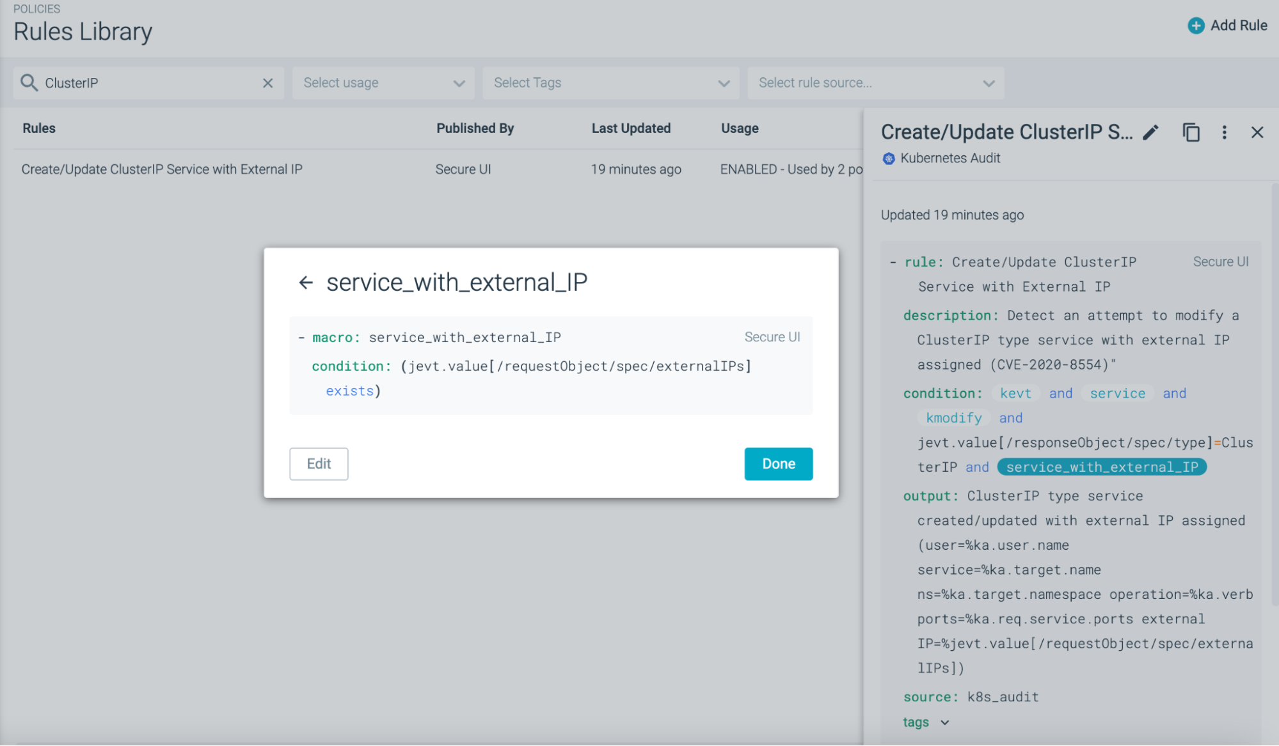Open the kmodify macro chip
1279x746 pixels.
953,418
